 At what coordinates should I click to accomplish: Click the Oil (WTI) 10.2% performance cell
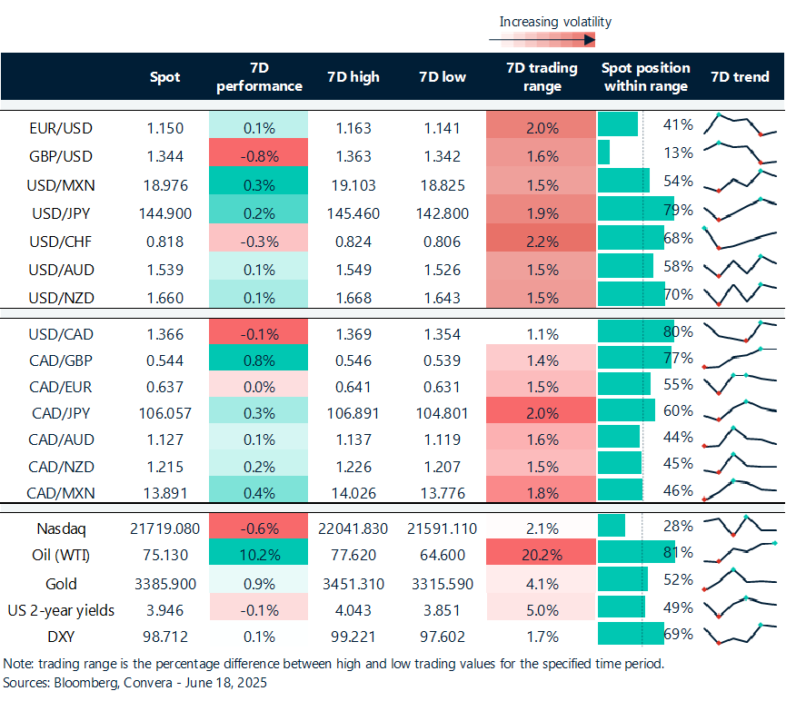click(x=257, y=553)
